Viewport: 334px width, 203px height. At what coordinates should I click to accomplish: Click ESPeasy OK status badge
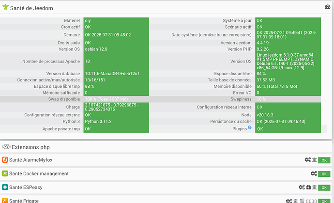coord(324,187)
